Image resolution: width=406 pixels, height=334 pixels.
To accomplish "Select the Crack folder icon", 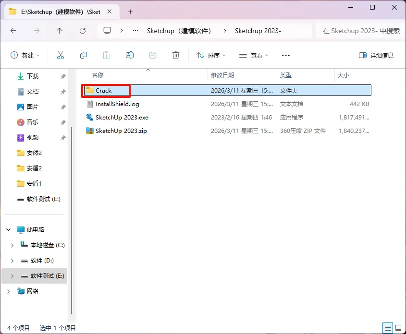I will click(x=89, y=90).
